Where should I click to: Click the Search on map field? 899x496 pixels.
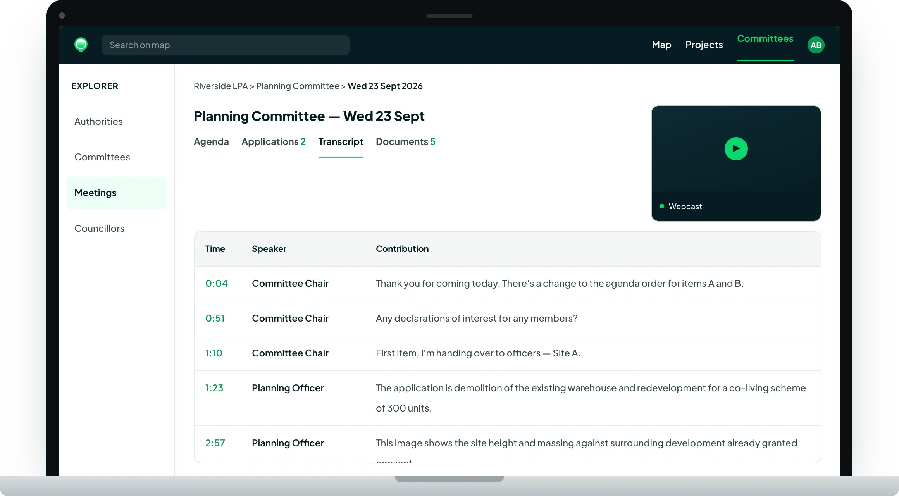click(x=226, y=45)
